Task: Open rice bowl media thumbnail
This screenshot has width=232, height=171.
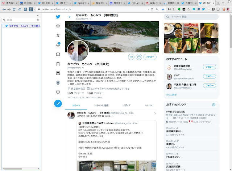Action: click(x=173, y=30)
